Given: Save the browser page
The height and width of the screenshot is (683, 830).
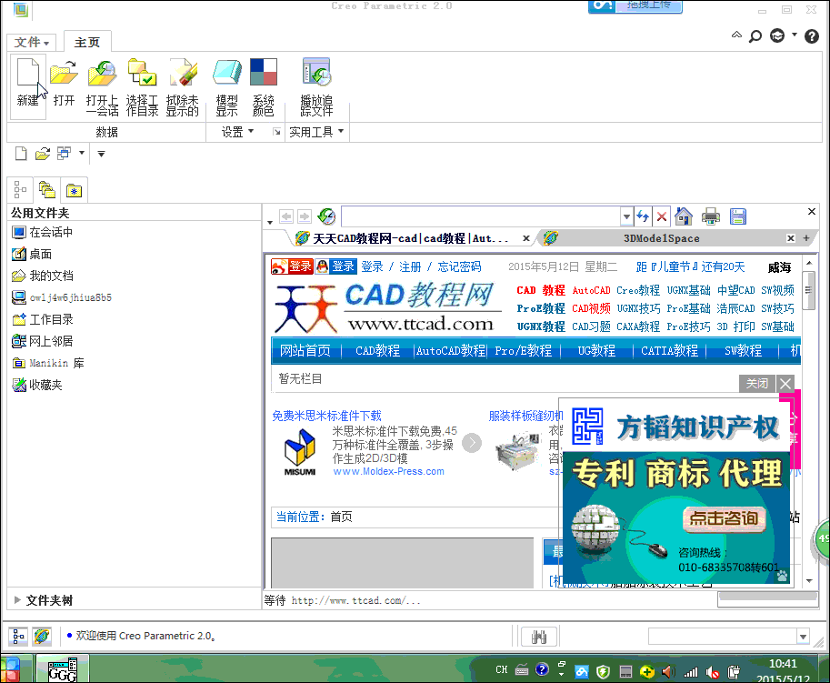Looking at the screenshot, I should pyautogui.click(x=738, y=216).
